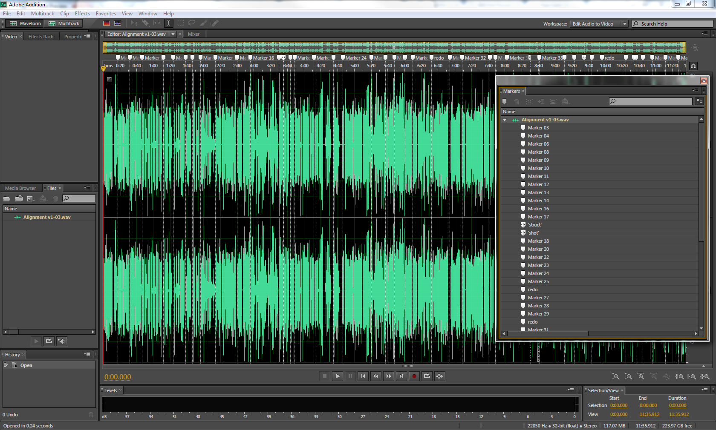Click Move Playhead to Next button
The height and width of the screenshot is (430, 716).
[x=401, y=376]
